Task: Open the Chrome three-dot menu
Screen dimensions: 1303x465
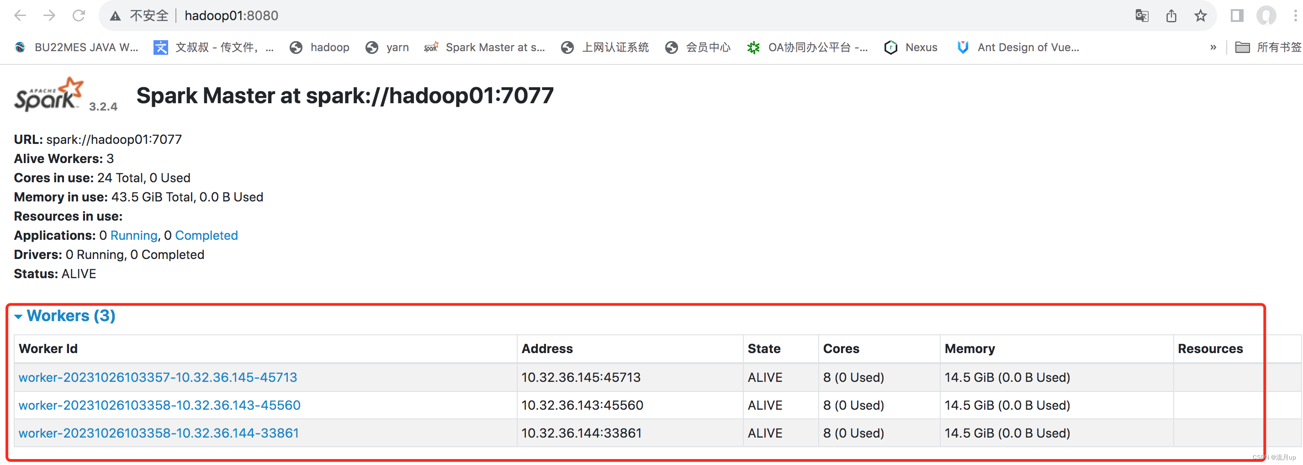Action: coord(1295,16)
